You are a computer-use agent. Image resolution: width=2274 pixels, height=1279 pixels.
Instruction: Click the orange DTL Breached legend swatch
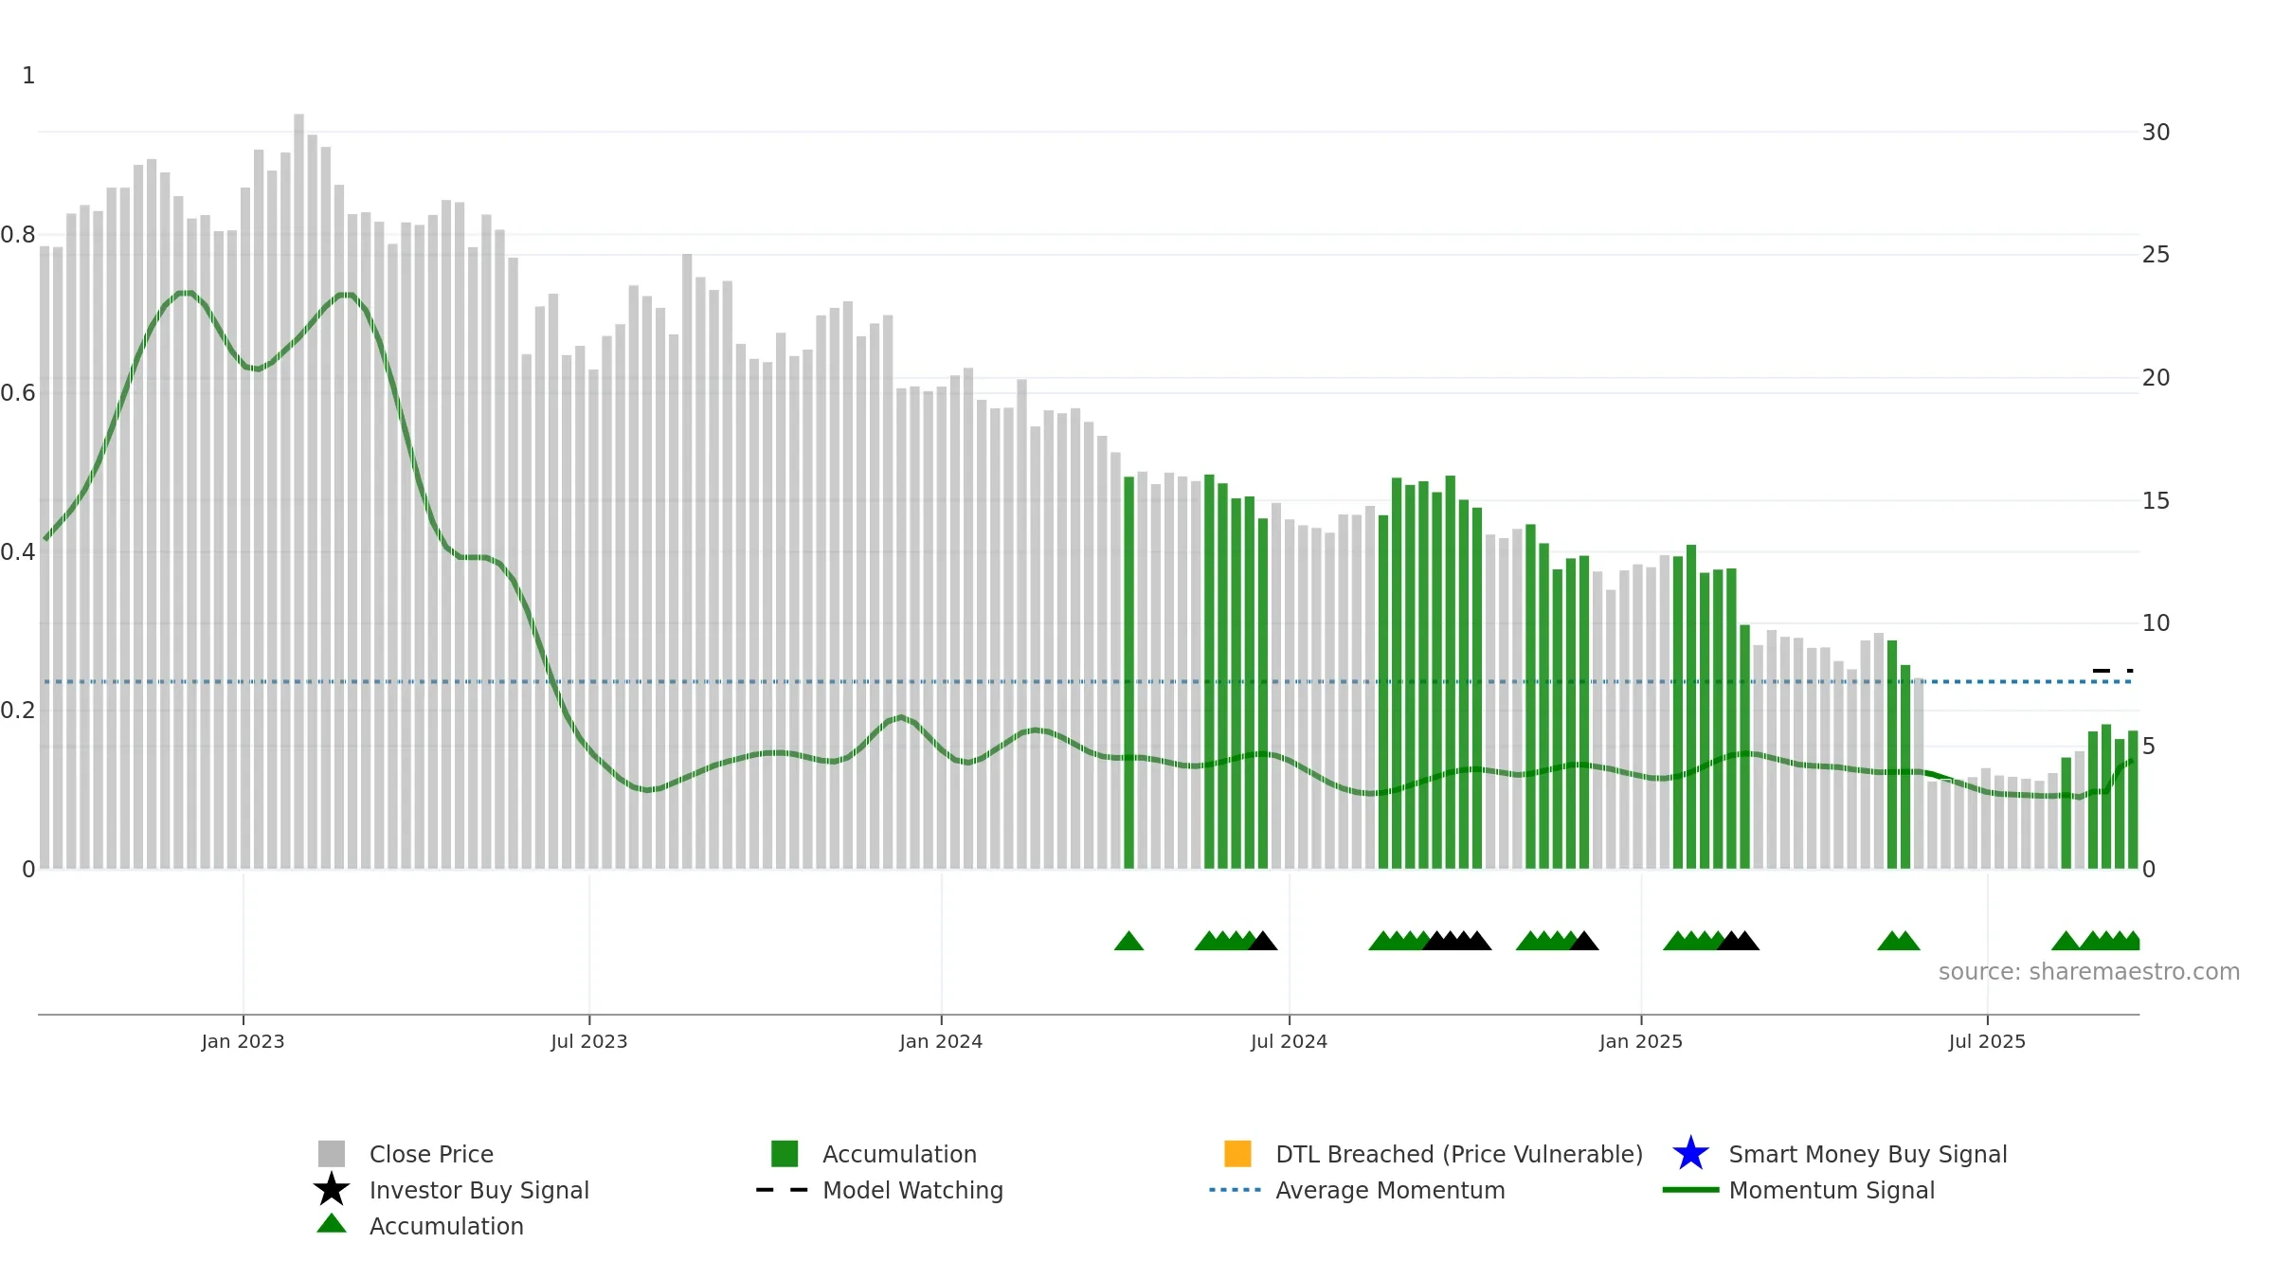[x=1237, y=1154]
